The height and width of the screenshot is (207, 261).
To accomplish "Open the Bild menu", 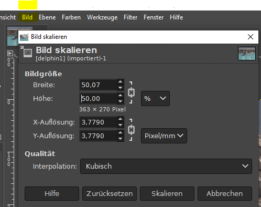I will (27, 17).
